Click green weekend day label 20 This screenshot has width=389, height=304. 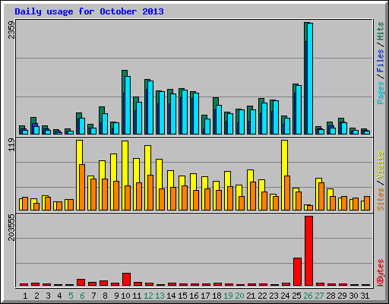tap(239, 296)
